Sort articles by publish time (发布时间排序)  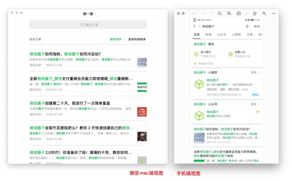click(137, 39)
